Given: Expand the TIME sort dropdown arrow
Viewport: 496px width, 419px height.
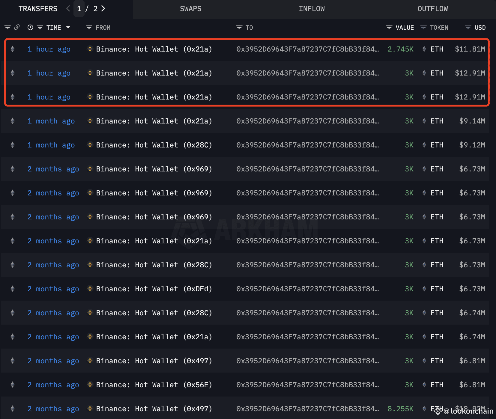Looking at the screenshot, I should [x=68, y=27].
